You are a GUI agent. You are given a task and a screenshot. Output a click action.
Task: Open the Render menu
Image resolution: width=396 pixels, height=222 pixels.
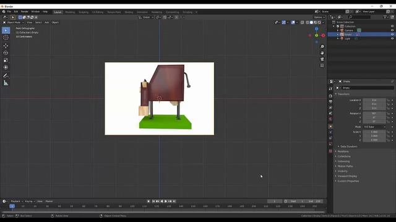click(x=25, y=12)
